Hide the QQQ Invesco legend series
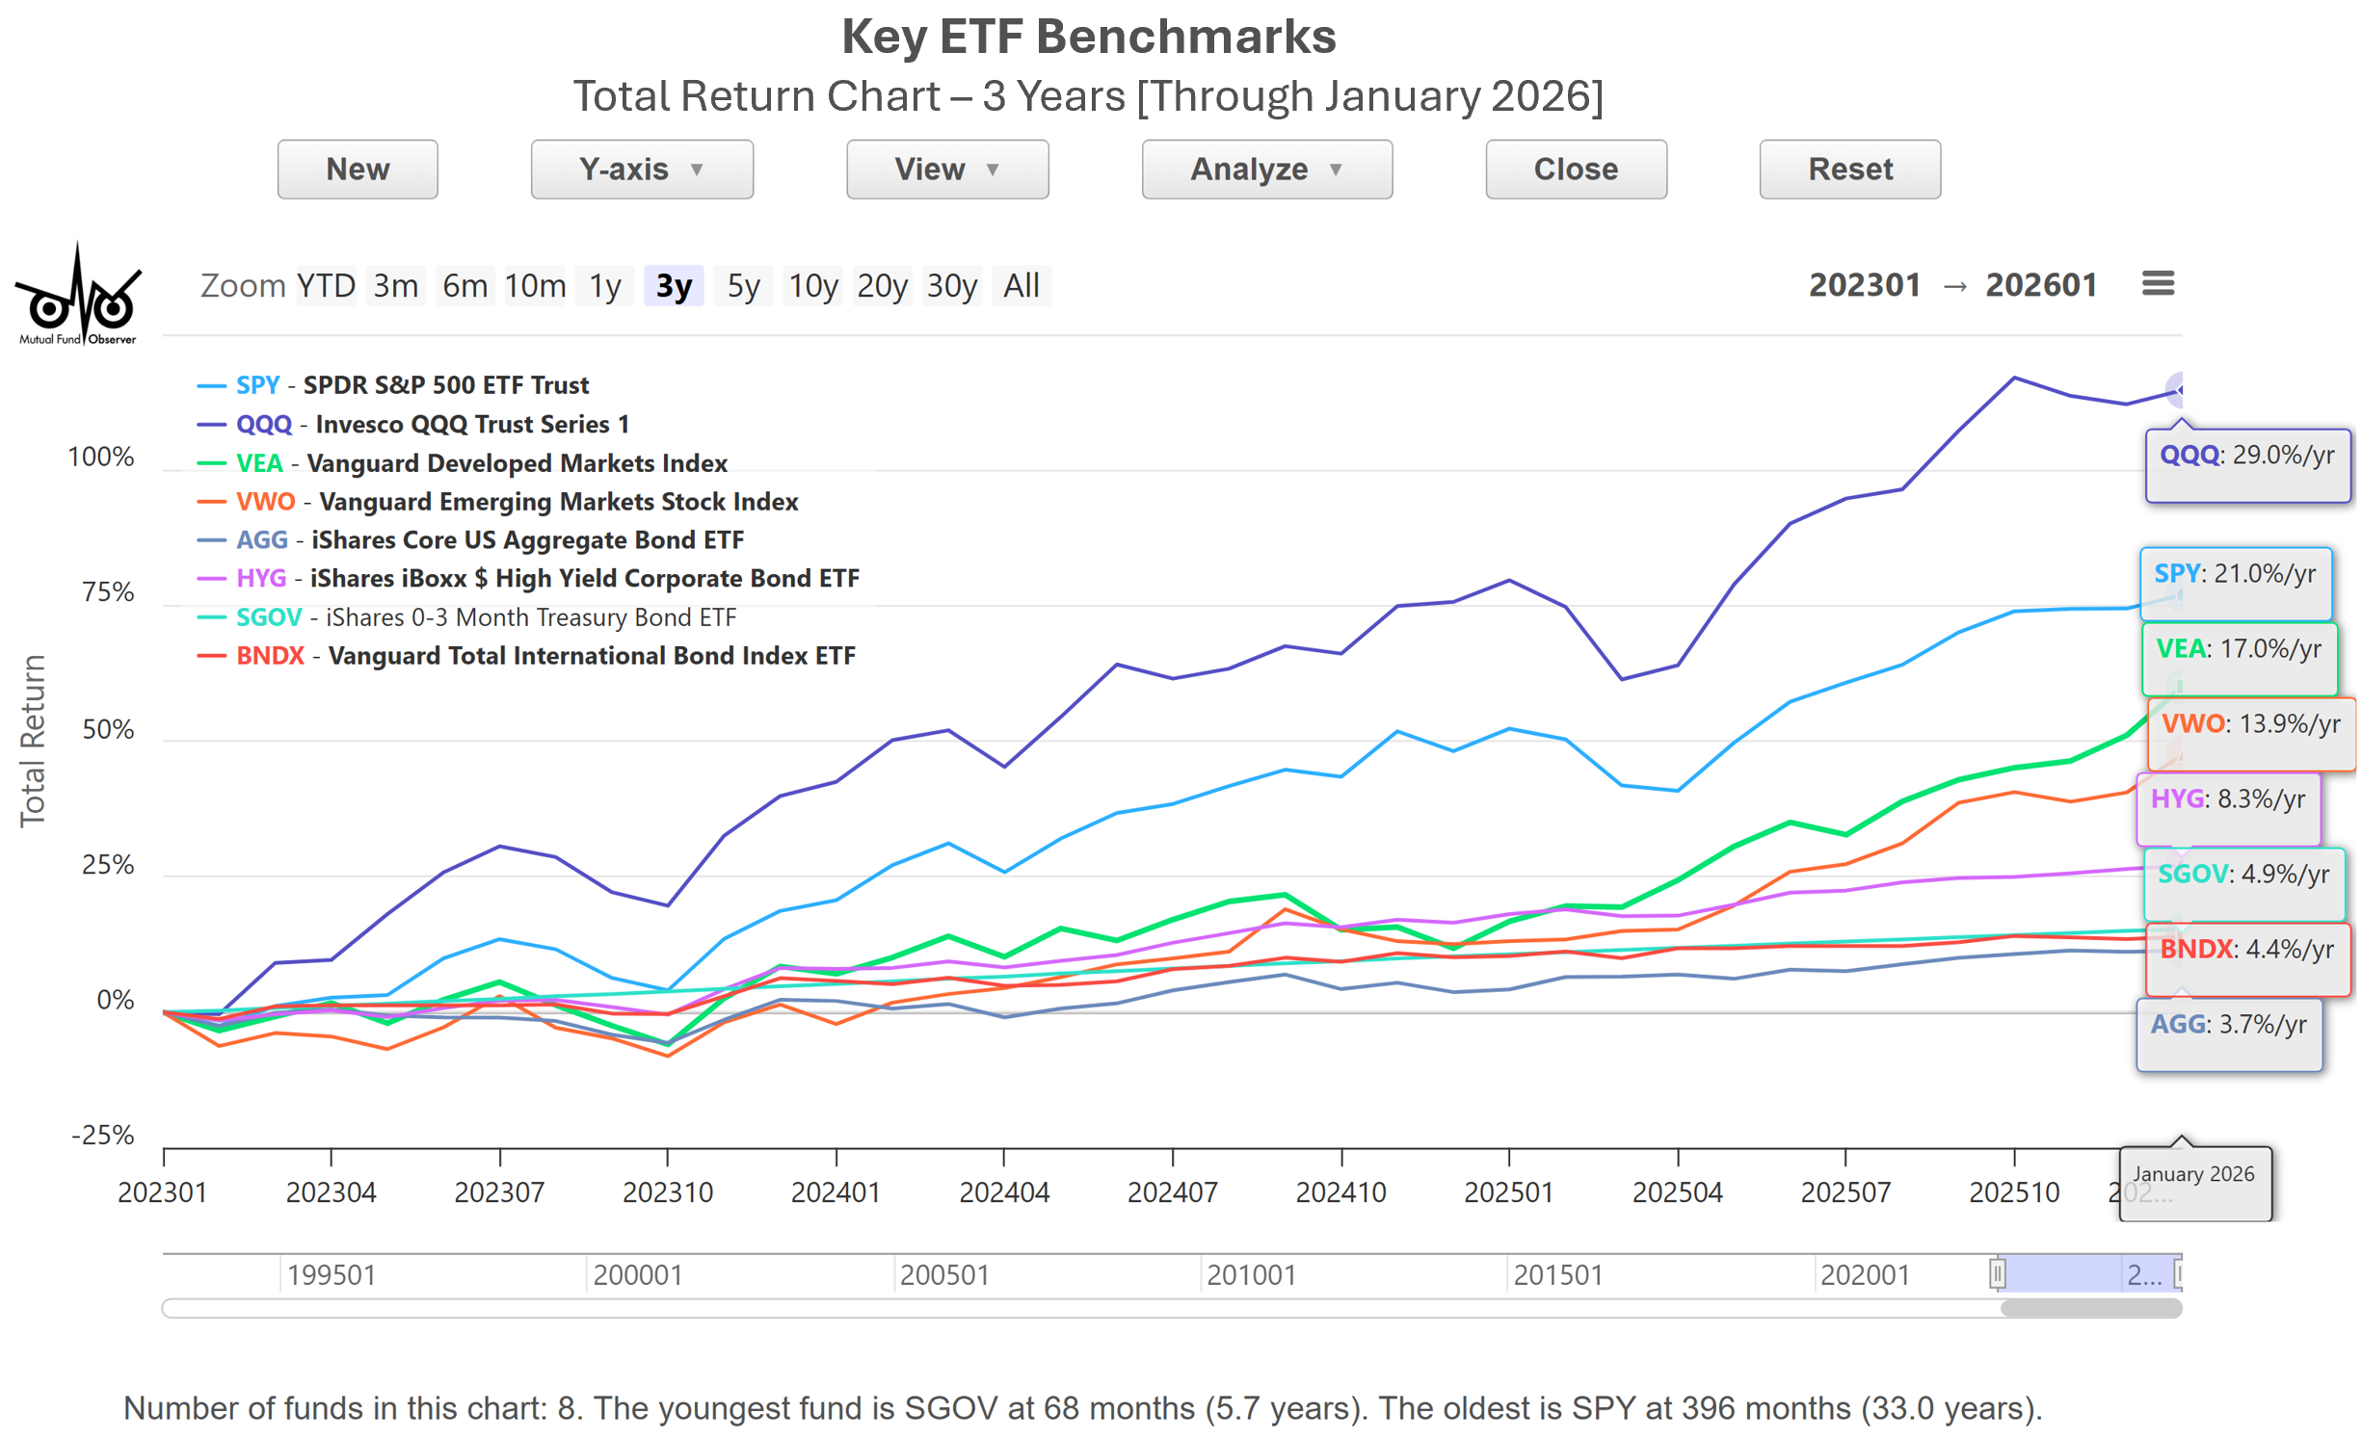2362x1439 pixels. point(433,425)
